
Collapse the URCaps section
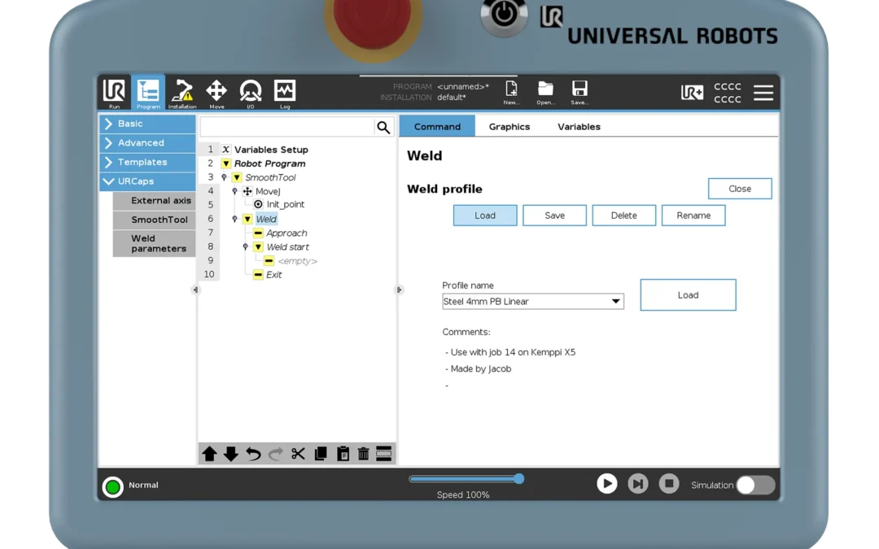(x=148, y=181)
